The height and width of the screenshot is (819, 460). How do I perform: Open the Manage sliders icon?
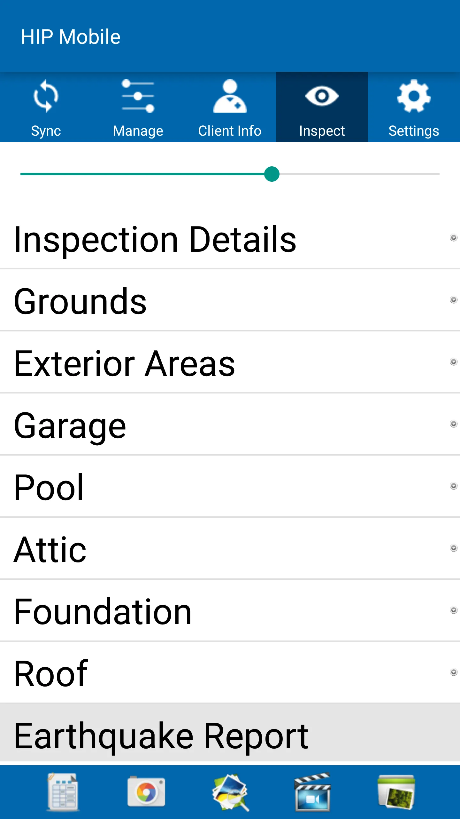click(x=138, y=96)
